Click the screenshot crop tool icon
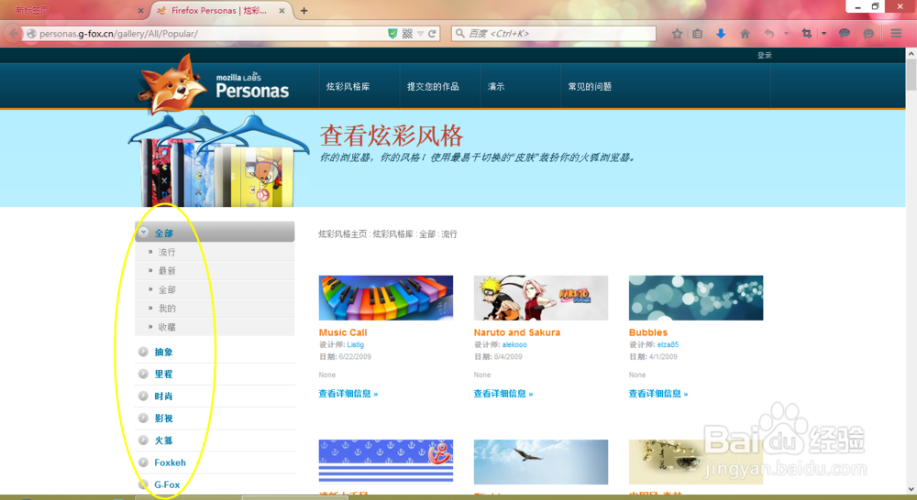The height and width of the screenshot is (500, 917). (806, 33)
